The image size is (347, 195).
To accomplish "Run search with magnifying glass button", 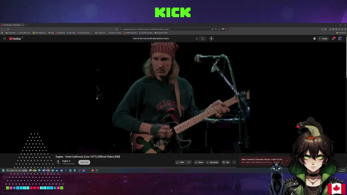I will (x=203, y=38).
